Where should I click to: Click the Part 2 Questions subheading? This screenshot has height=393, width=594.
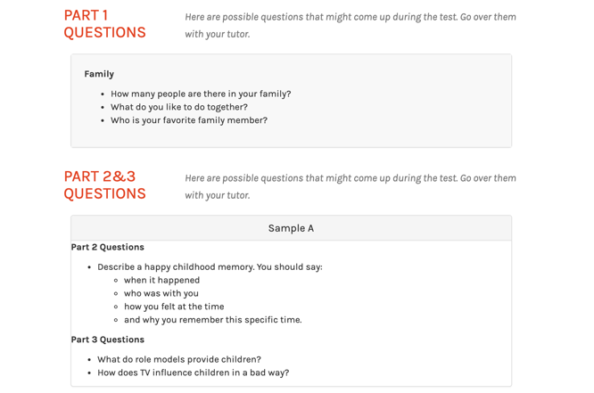click(107, 247)
